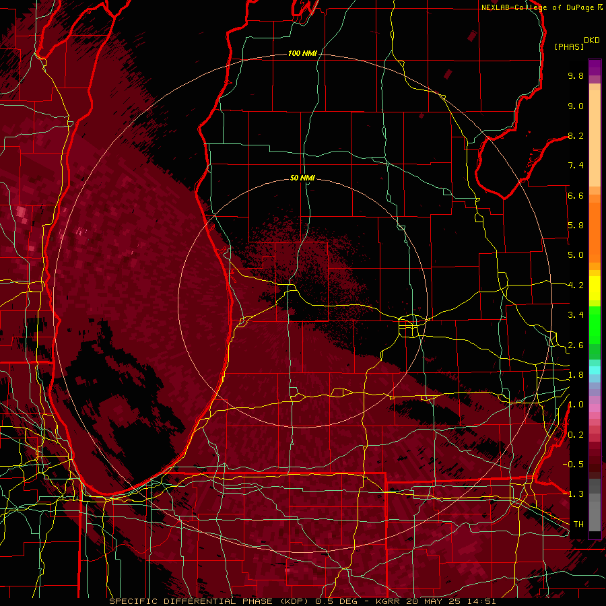Click the 4.2 scale value
Viewport: 606px width, 606px height.
pos(576,285)
